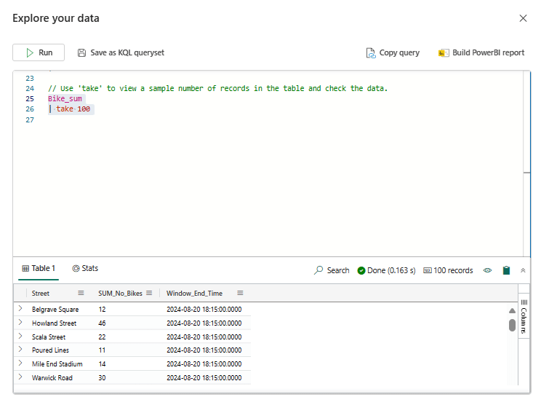Click the magnifier search icon

click(x=318, y=270)
